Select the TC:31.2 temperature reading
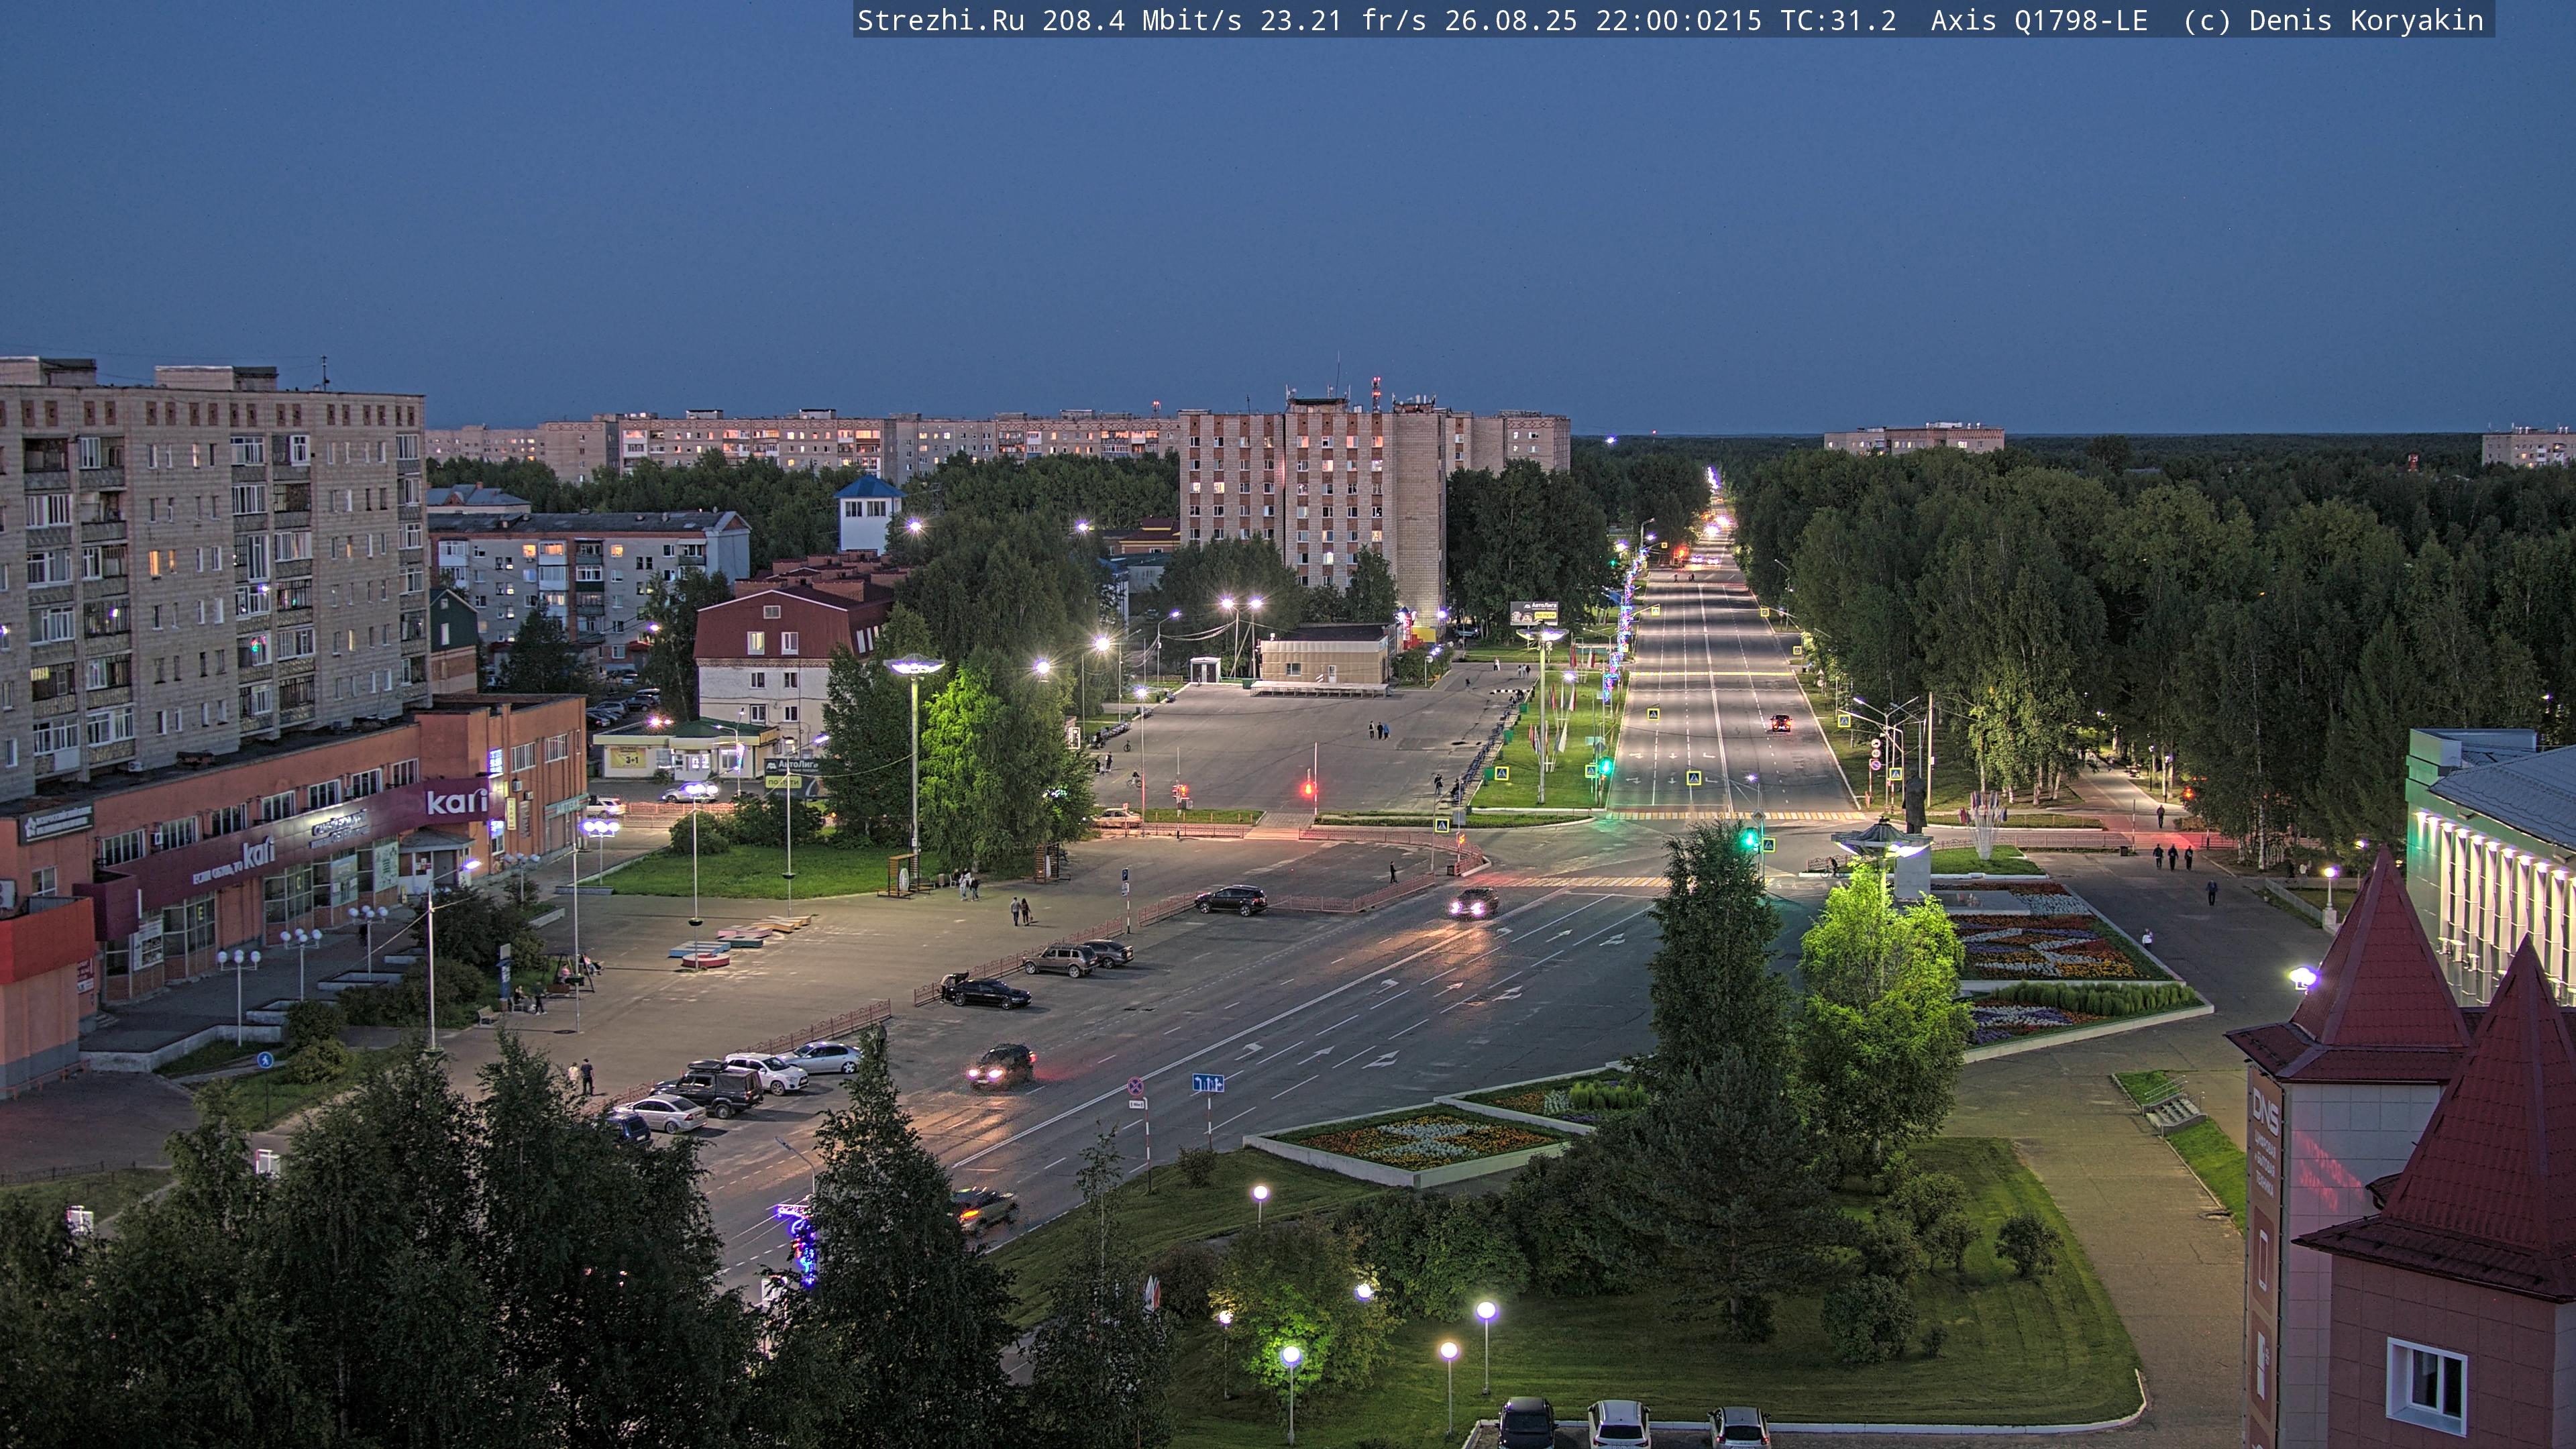This screenshot has width=2576, height=1449. point(1838,20)
